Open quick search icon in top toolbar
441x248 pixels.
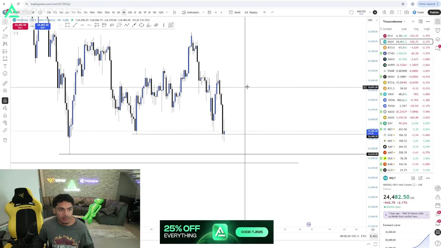[384, 12]
